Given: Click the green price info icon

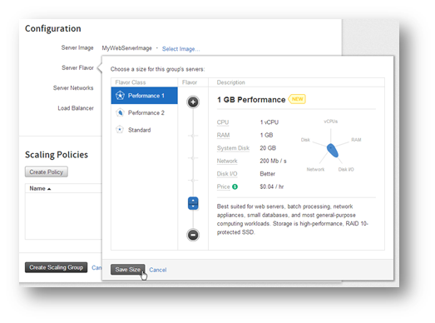Looking at the screenshot, I should [235, 186].
